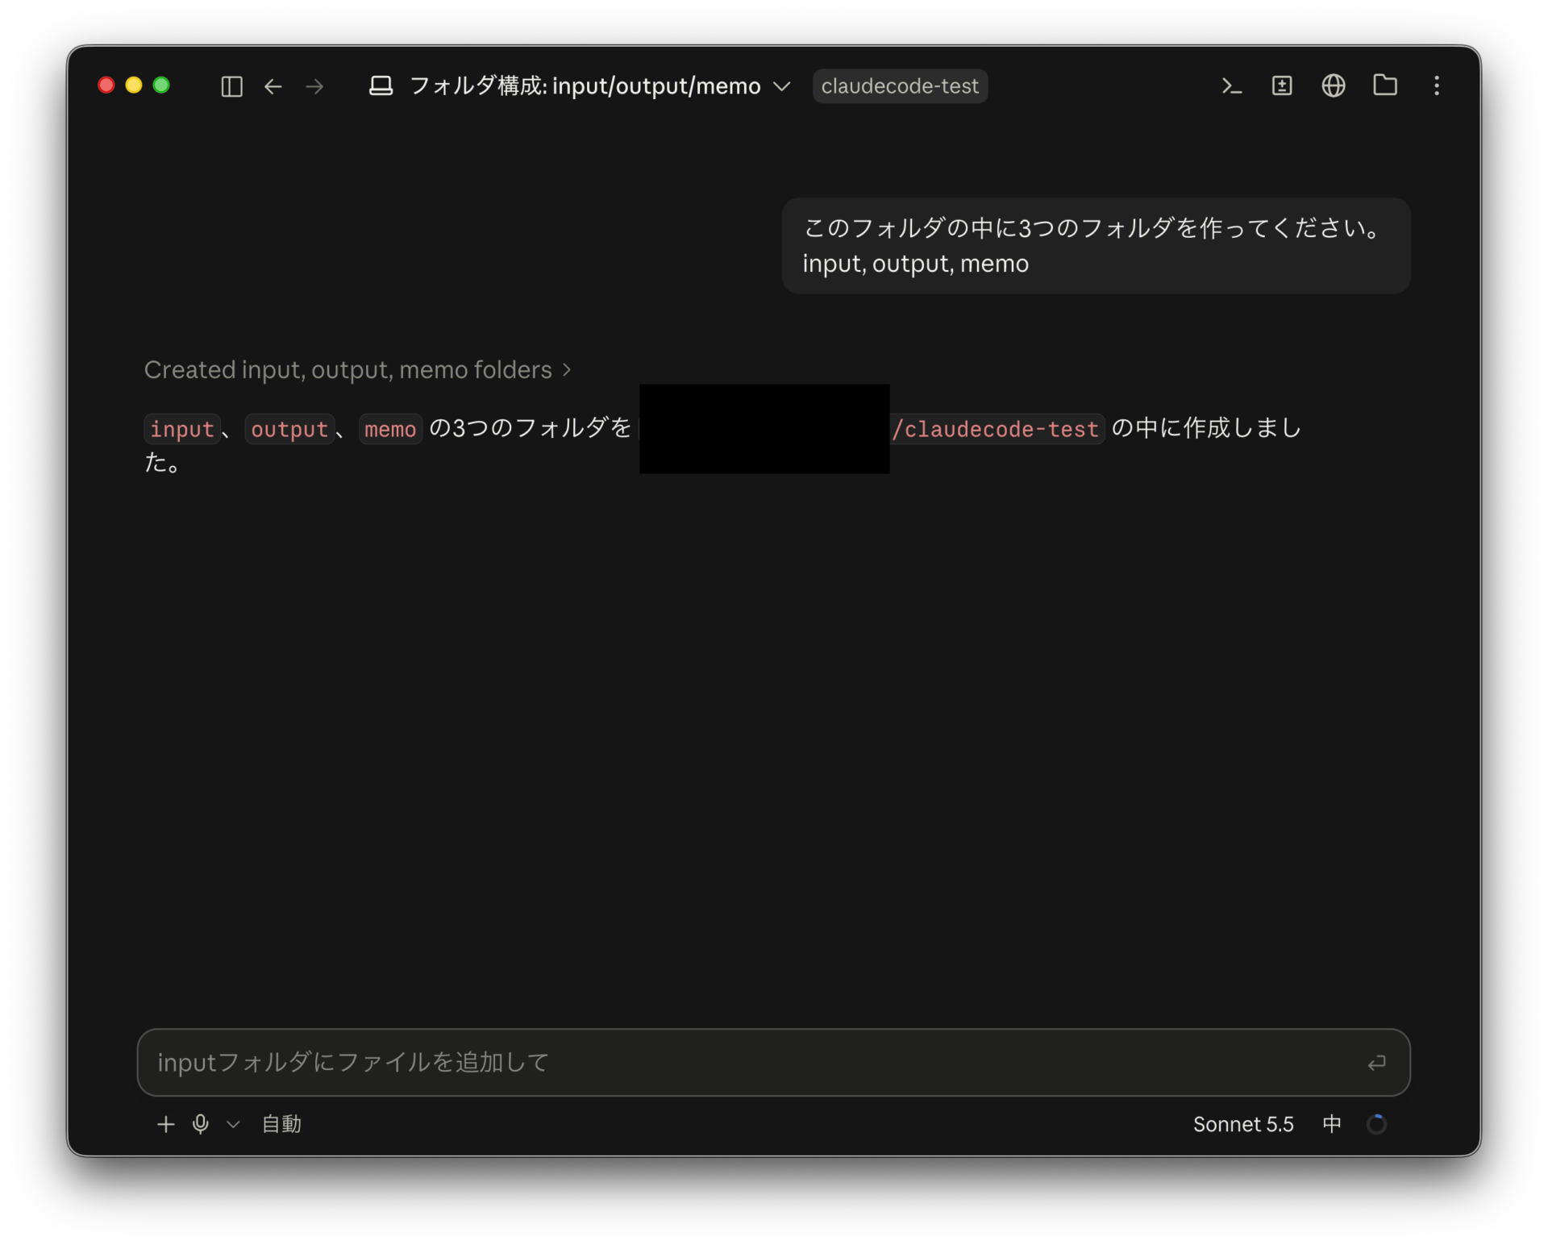
Task: Click the memo code label
Action: 390,429
